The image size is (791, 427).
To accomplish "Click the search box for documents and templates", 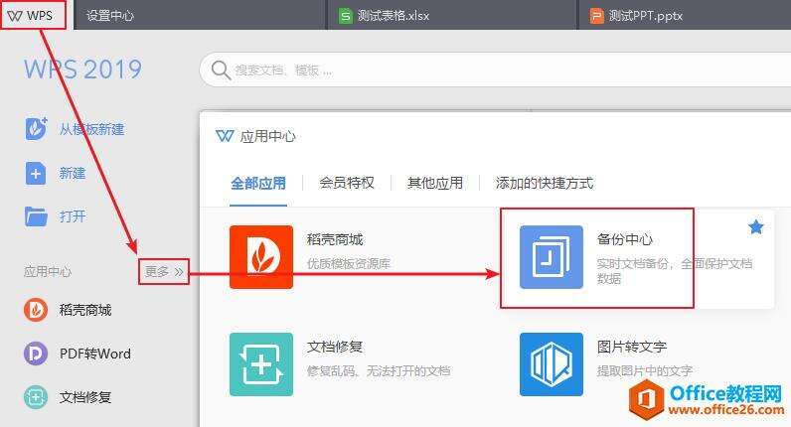I will click(x=497, y=71).
